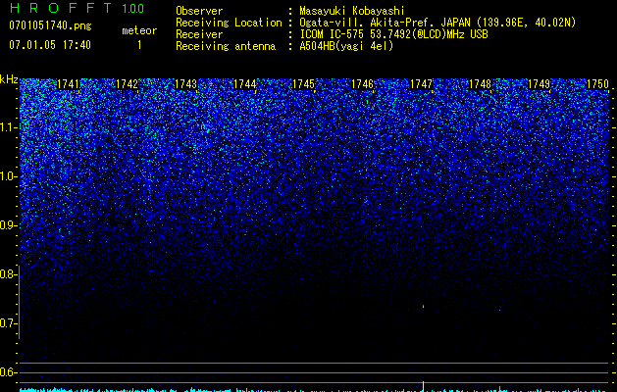Click the meteor count value 1
This screenshot has height=392, width=617.
[139, 45]
